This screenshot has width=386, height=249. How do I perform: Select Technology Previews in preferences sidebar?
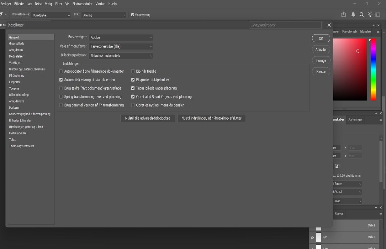tap(31, 146)
